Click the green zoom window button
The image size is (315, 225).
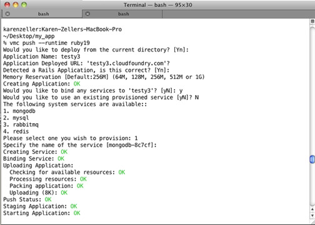(24, 4)
